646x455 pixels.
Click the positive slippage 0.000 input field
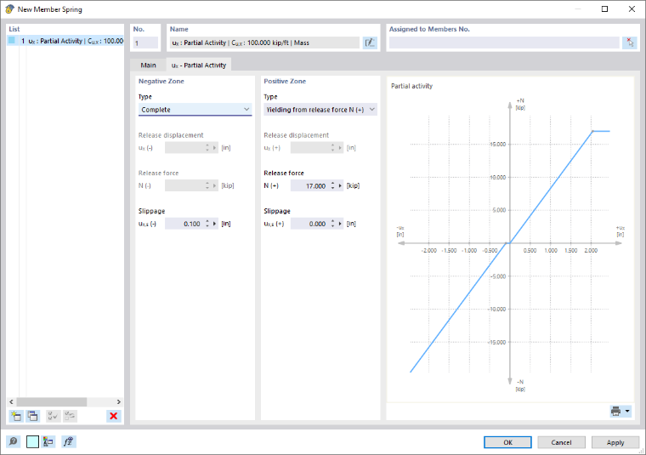click(x=309, y=224)
